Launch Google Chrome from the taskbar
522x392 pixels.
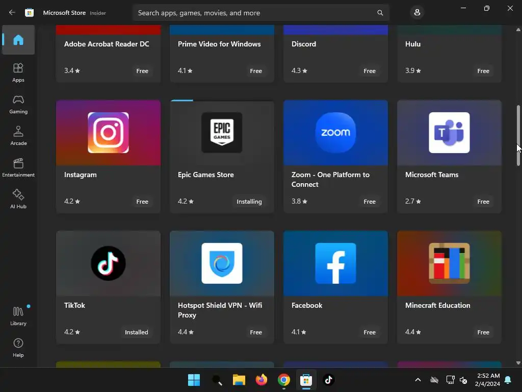point(283,380)
